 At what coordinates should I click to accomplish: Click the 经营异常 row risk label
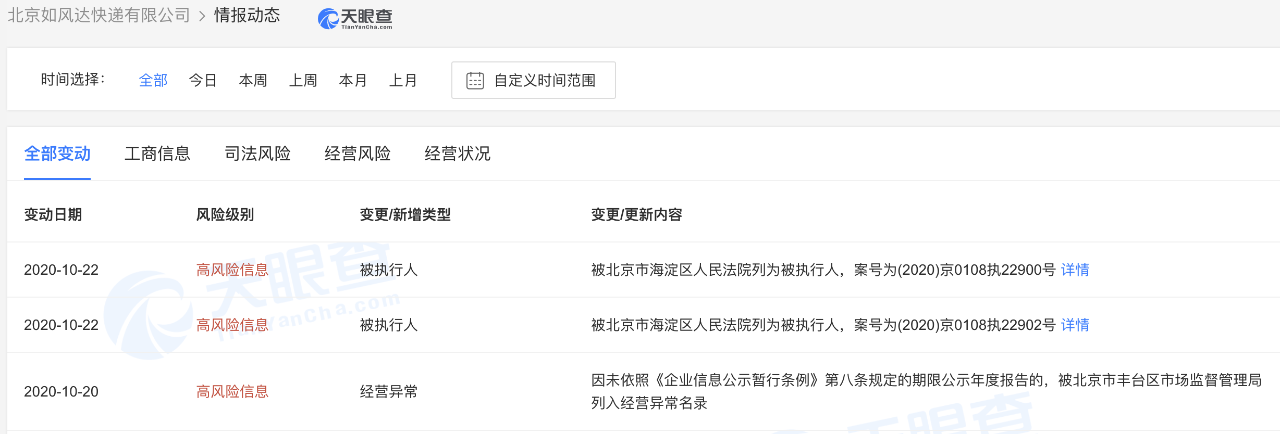coord(232,392)
